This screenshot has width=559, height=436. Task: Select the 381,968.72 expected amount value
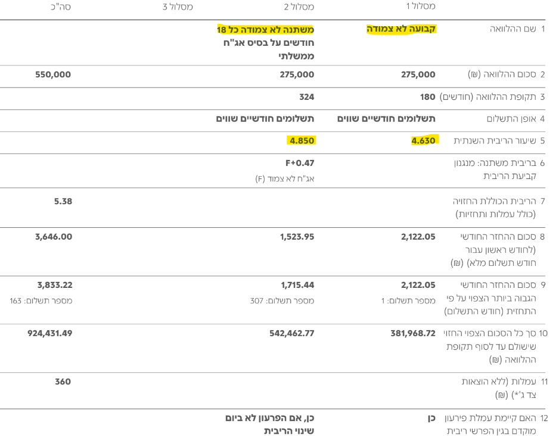coord(413,333)
